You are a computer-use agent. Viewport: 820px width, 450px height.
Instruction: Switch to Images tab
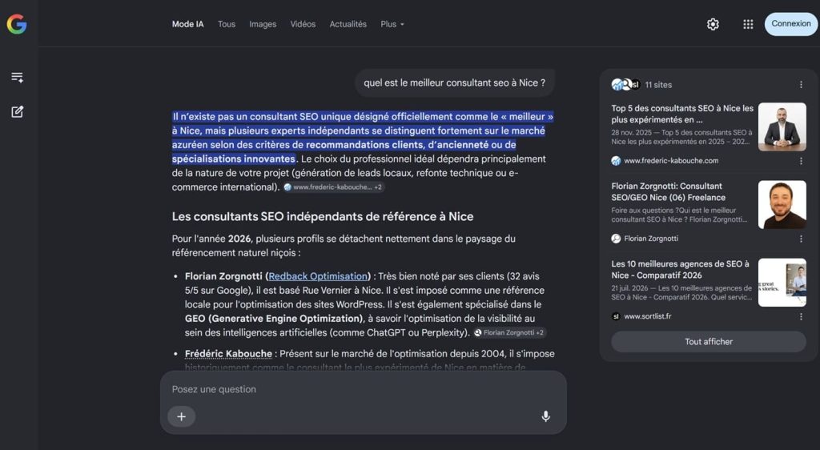(x=263, y=24)
